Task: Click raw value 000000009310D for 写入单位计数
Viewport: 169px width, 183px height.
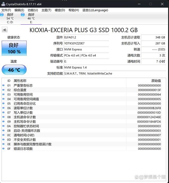Action: coord(149,112)
